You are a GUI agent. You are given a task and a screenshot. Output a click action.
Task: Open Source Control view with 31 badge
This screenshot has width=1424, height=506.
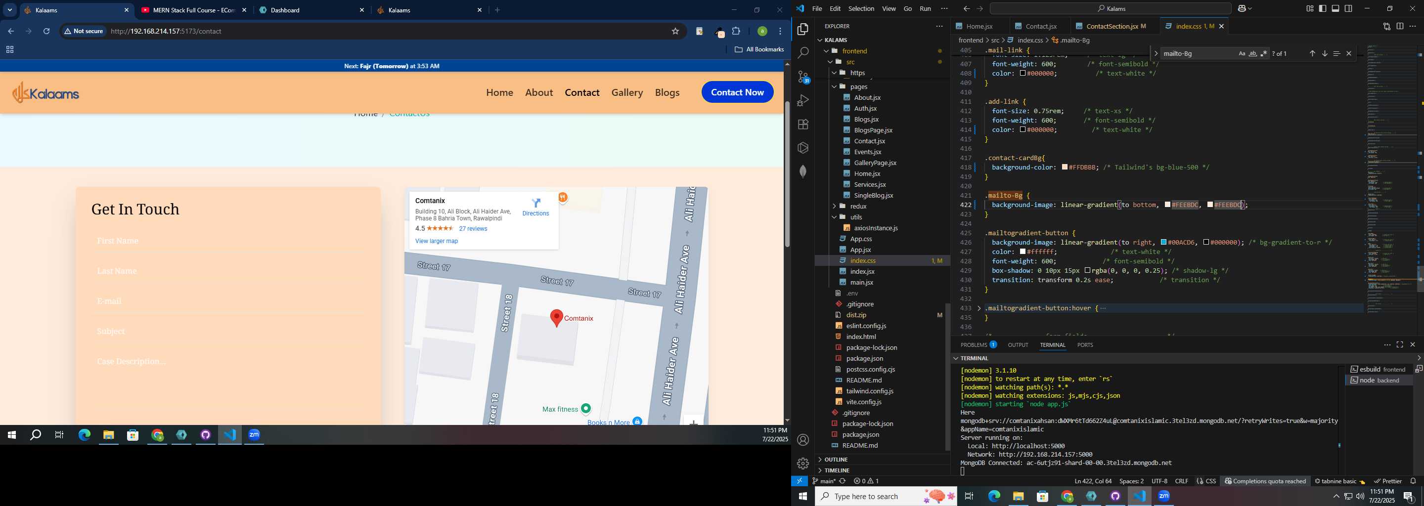[x=802, y=77]
